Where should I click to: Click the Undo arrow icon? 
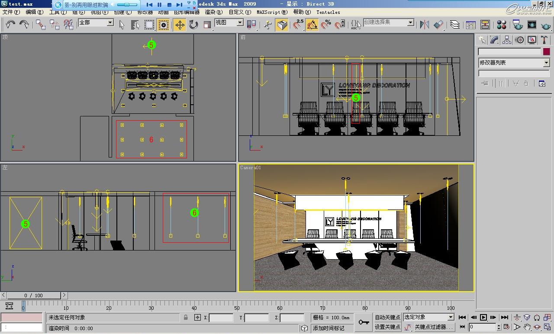point(10,25)
